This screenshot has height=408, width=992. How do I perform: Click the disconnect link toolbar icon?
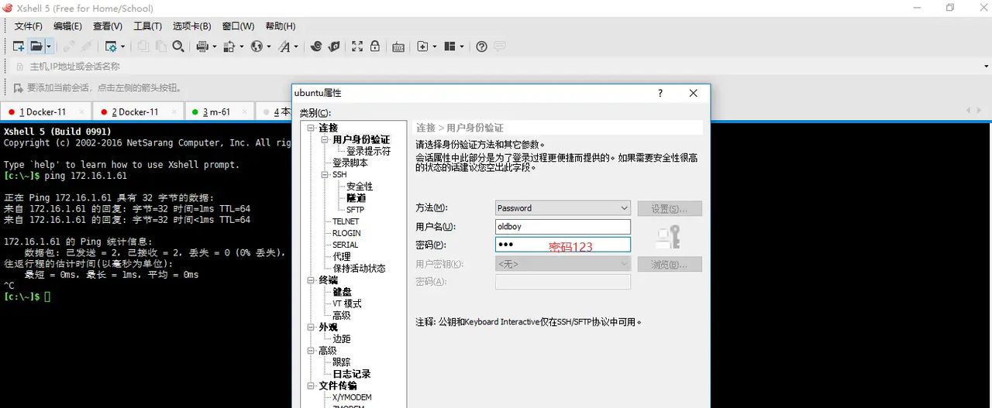click(69, 46)
